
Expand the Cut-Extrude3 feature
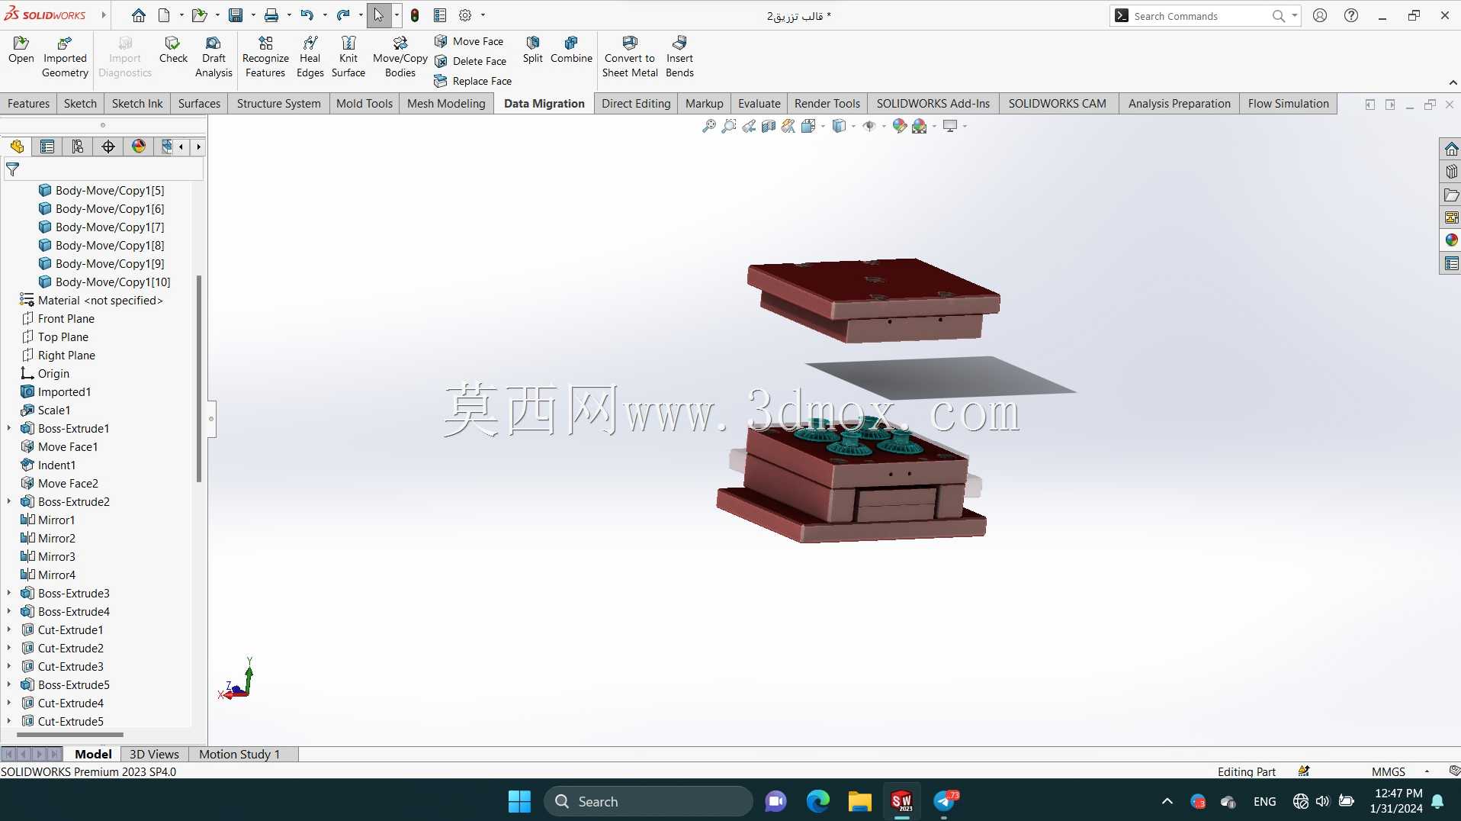(9, 666)
